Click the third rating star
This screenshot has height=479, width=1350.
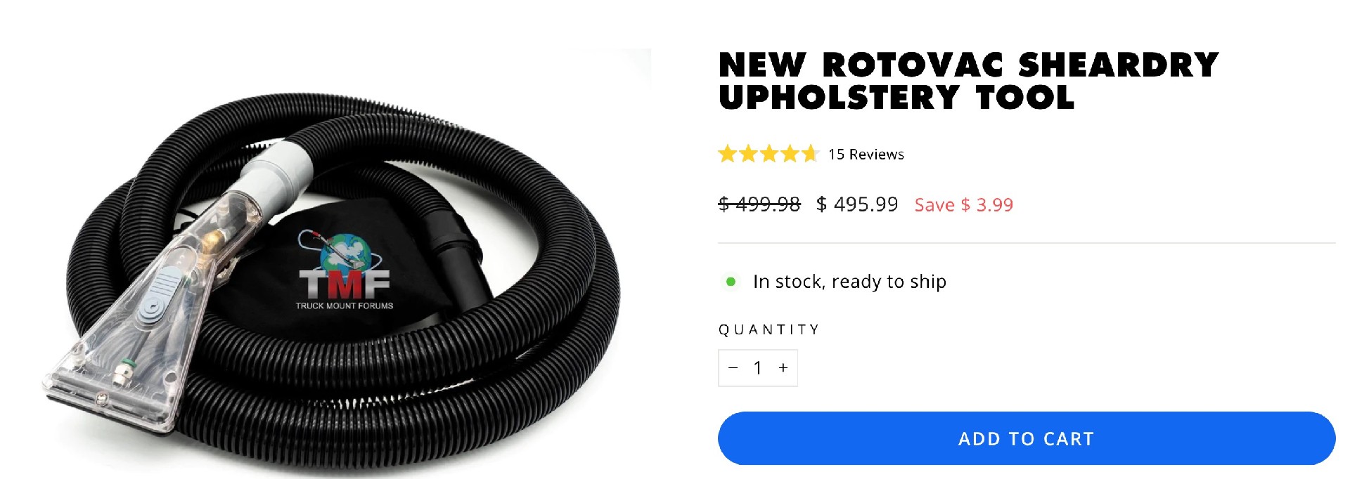click(x=769, y=153)
